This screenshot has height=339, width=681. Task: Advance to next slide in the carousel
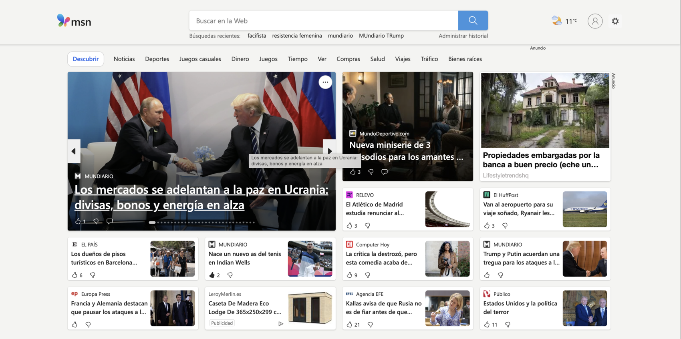coord(329,151)
